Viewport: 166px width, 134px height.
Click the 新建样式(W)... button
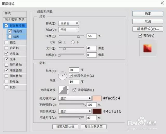(148, 29)
